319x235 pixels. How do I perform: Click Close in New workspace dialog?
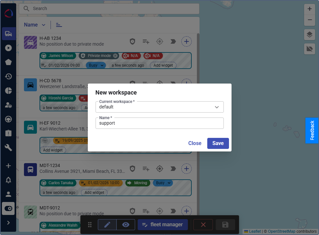click(195, 143)
